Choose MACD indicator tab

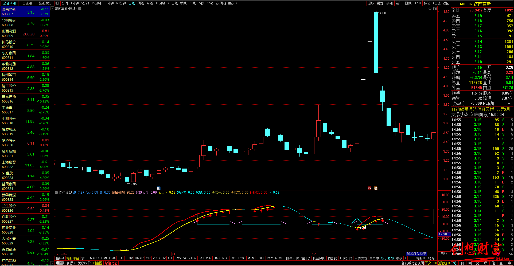tap(94, 258)
